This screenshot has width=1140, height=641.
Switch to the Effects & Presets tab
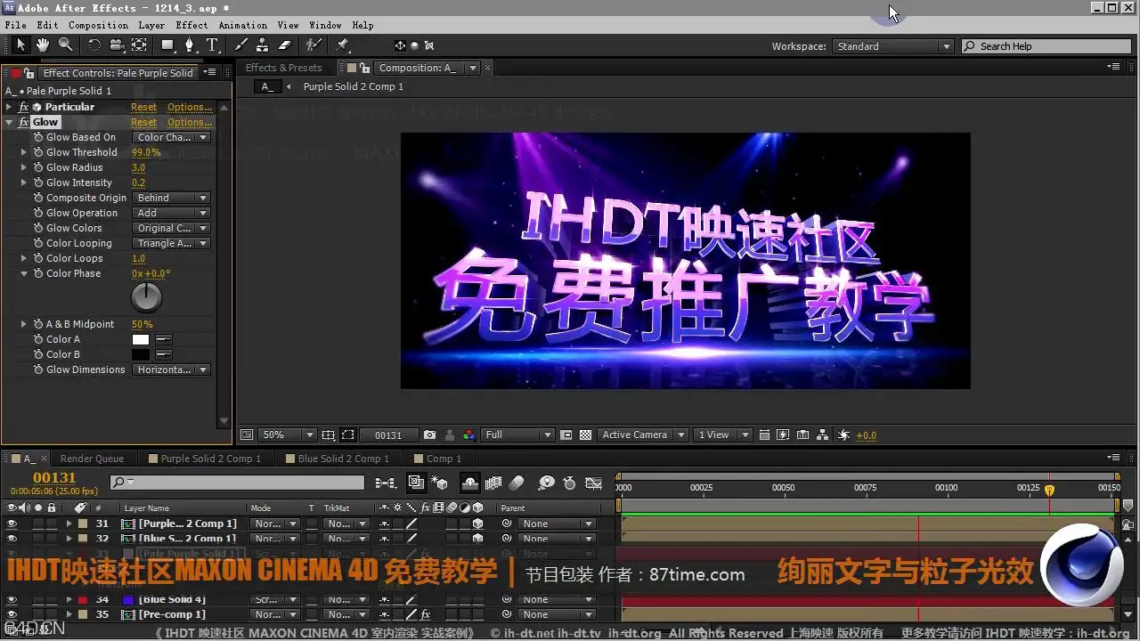tap(283, 68)
